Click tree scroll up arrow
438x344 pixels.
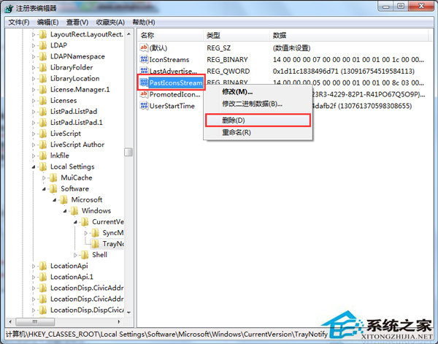[x=128, y=34]
